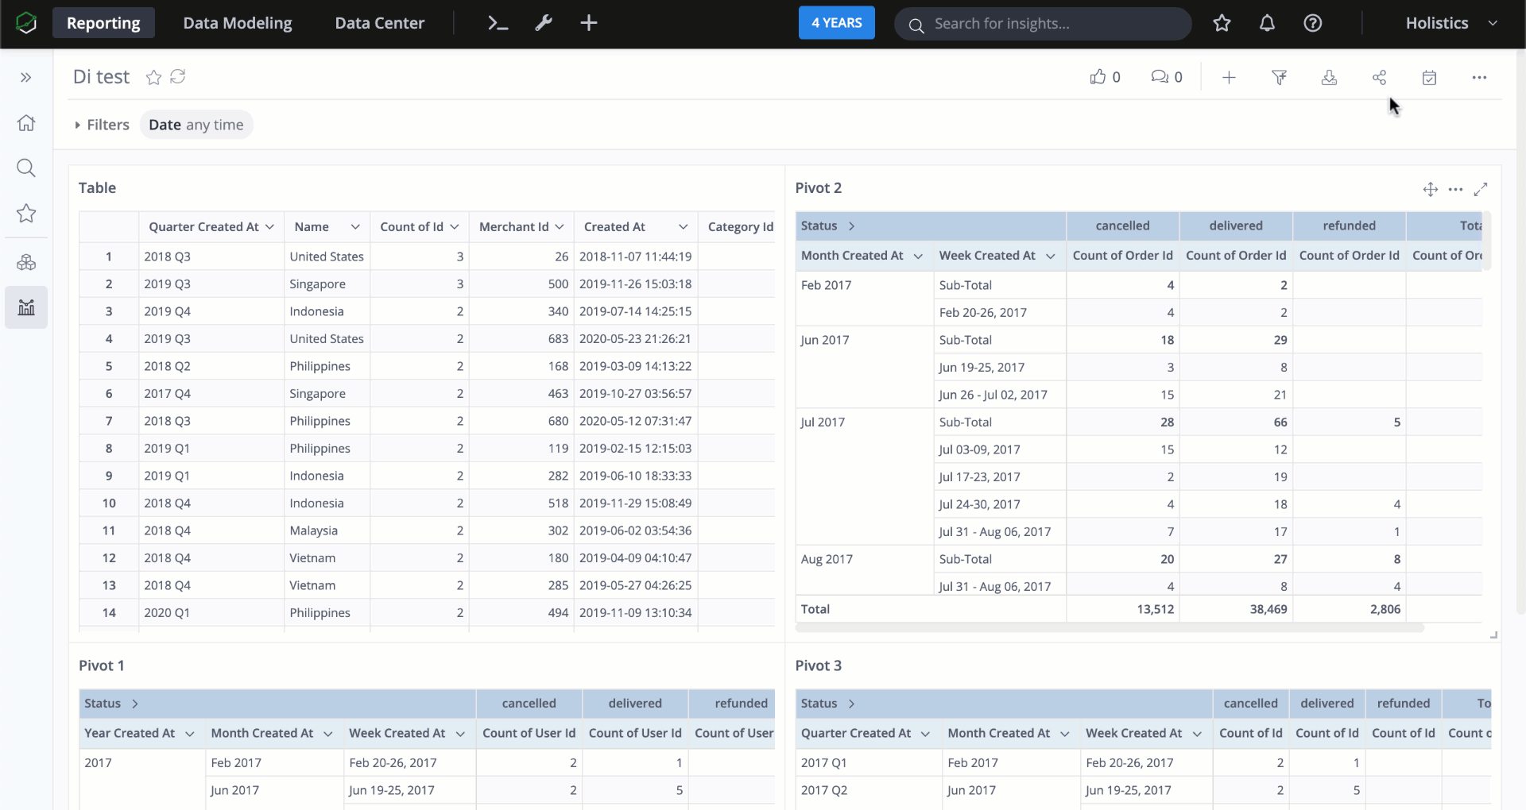Viewport: 1526px width, 810px height.
Task: Open the schedule calendar icon
Action: (x=1429, y=77)
